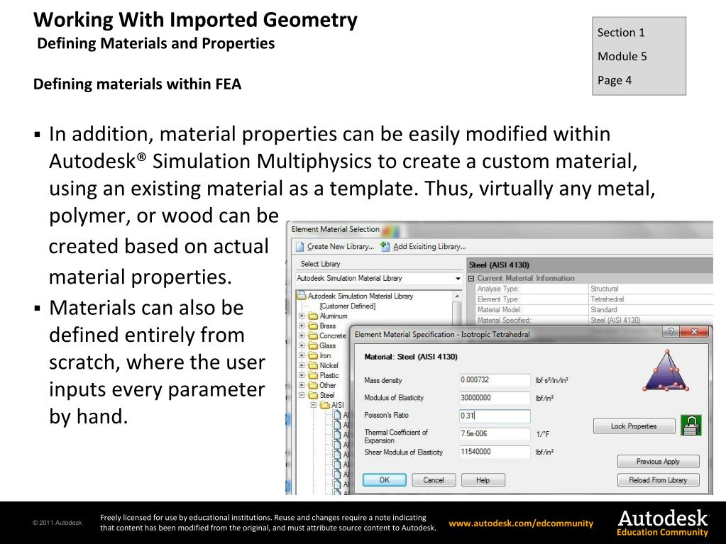Click the Steel (AISI 4130) panel header
Image resolution: width=726 pixels, height=544 pixels.
[x=590, y=265]
